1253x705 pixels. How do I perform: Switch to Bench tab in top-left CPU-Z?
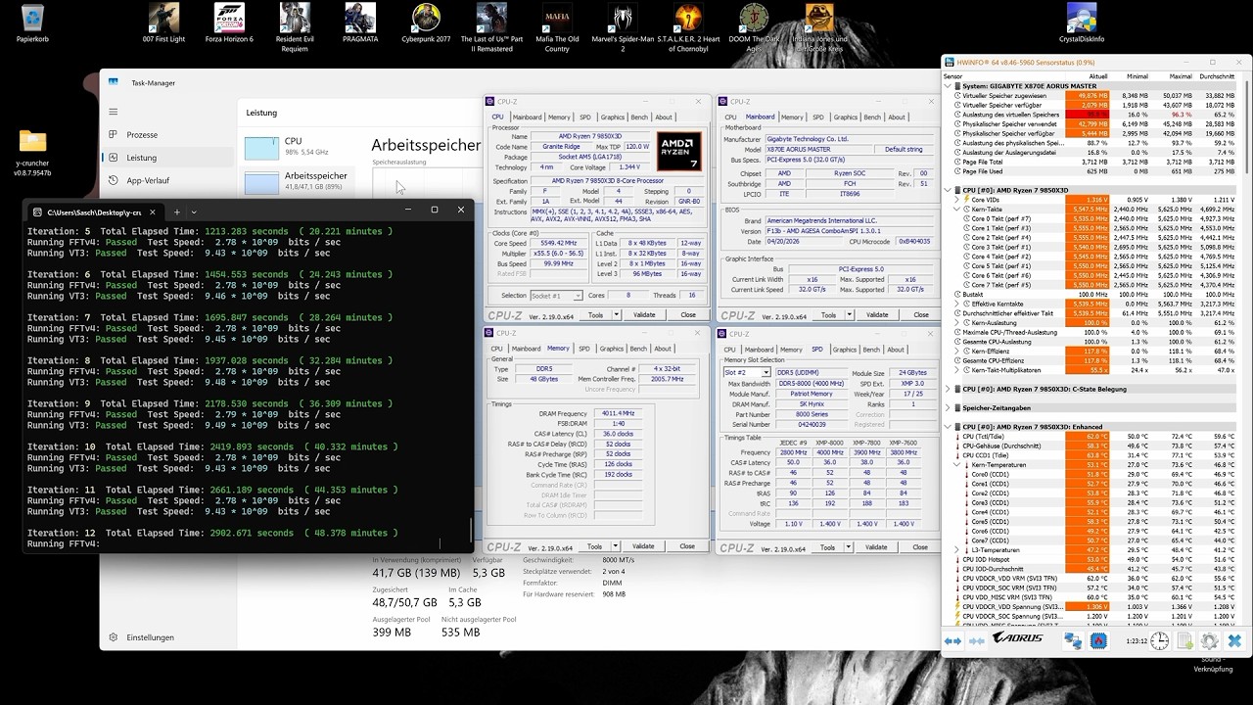(638, 117)
